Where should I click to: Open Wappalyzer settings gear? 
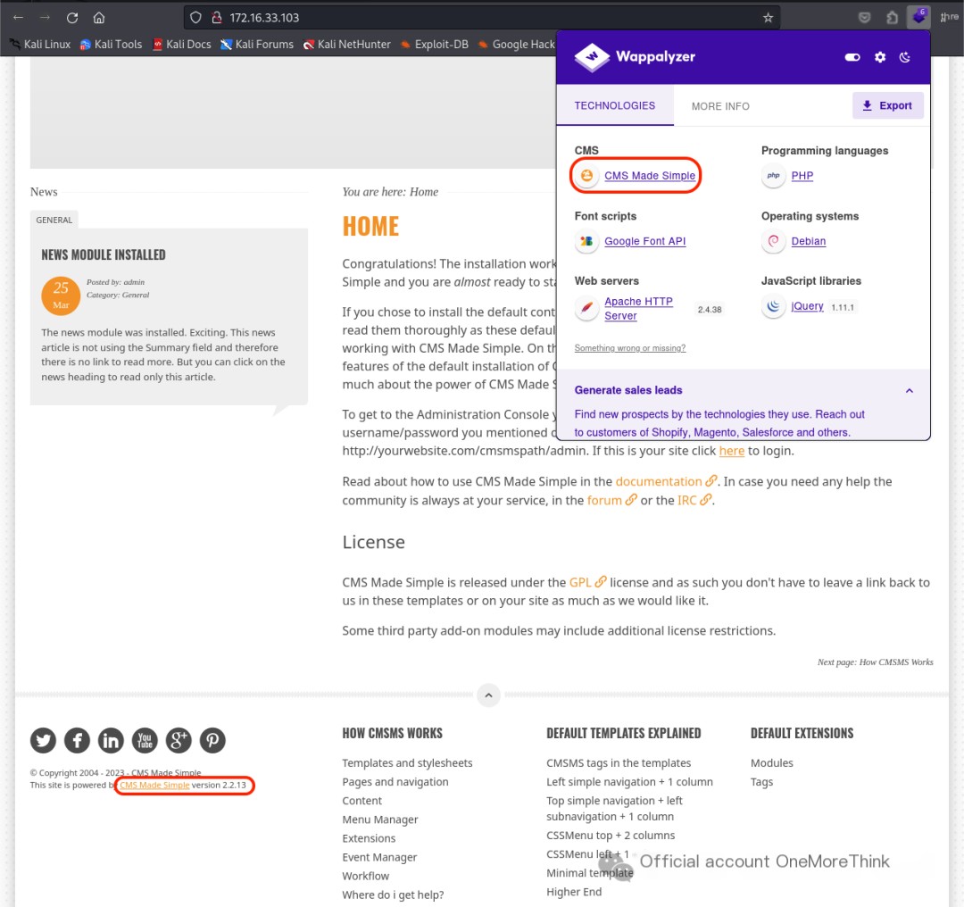pyautogui.click(x=880, y=57)
